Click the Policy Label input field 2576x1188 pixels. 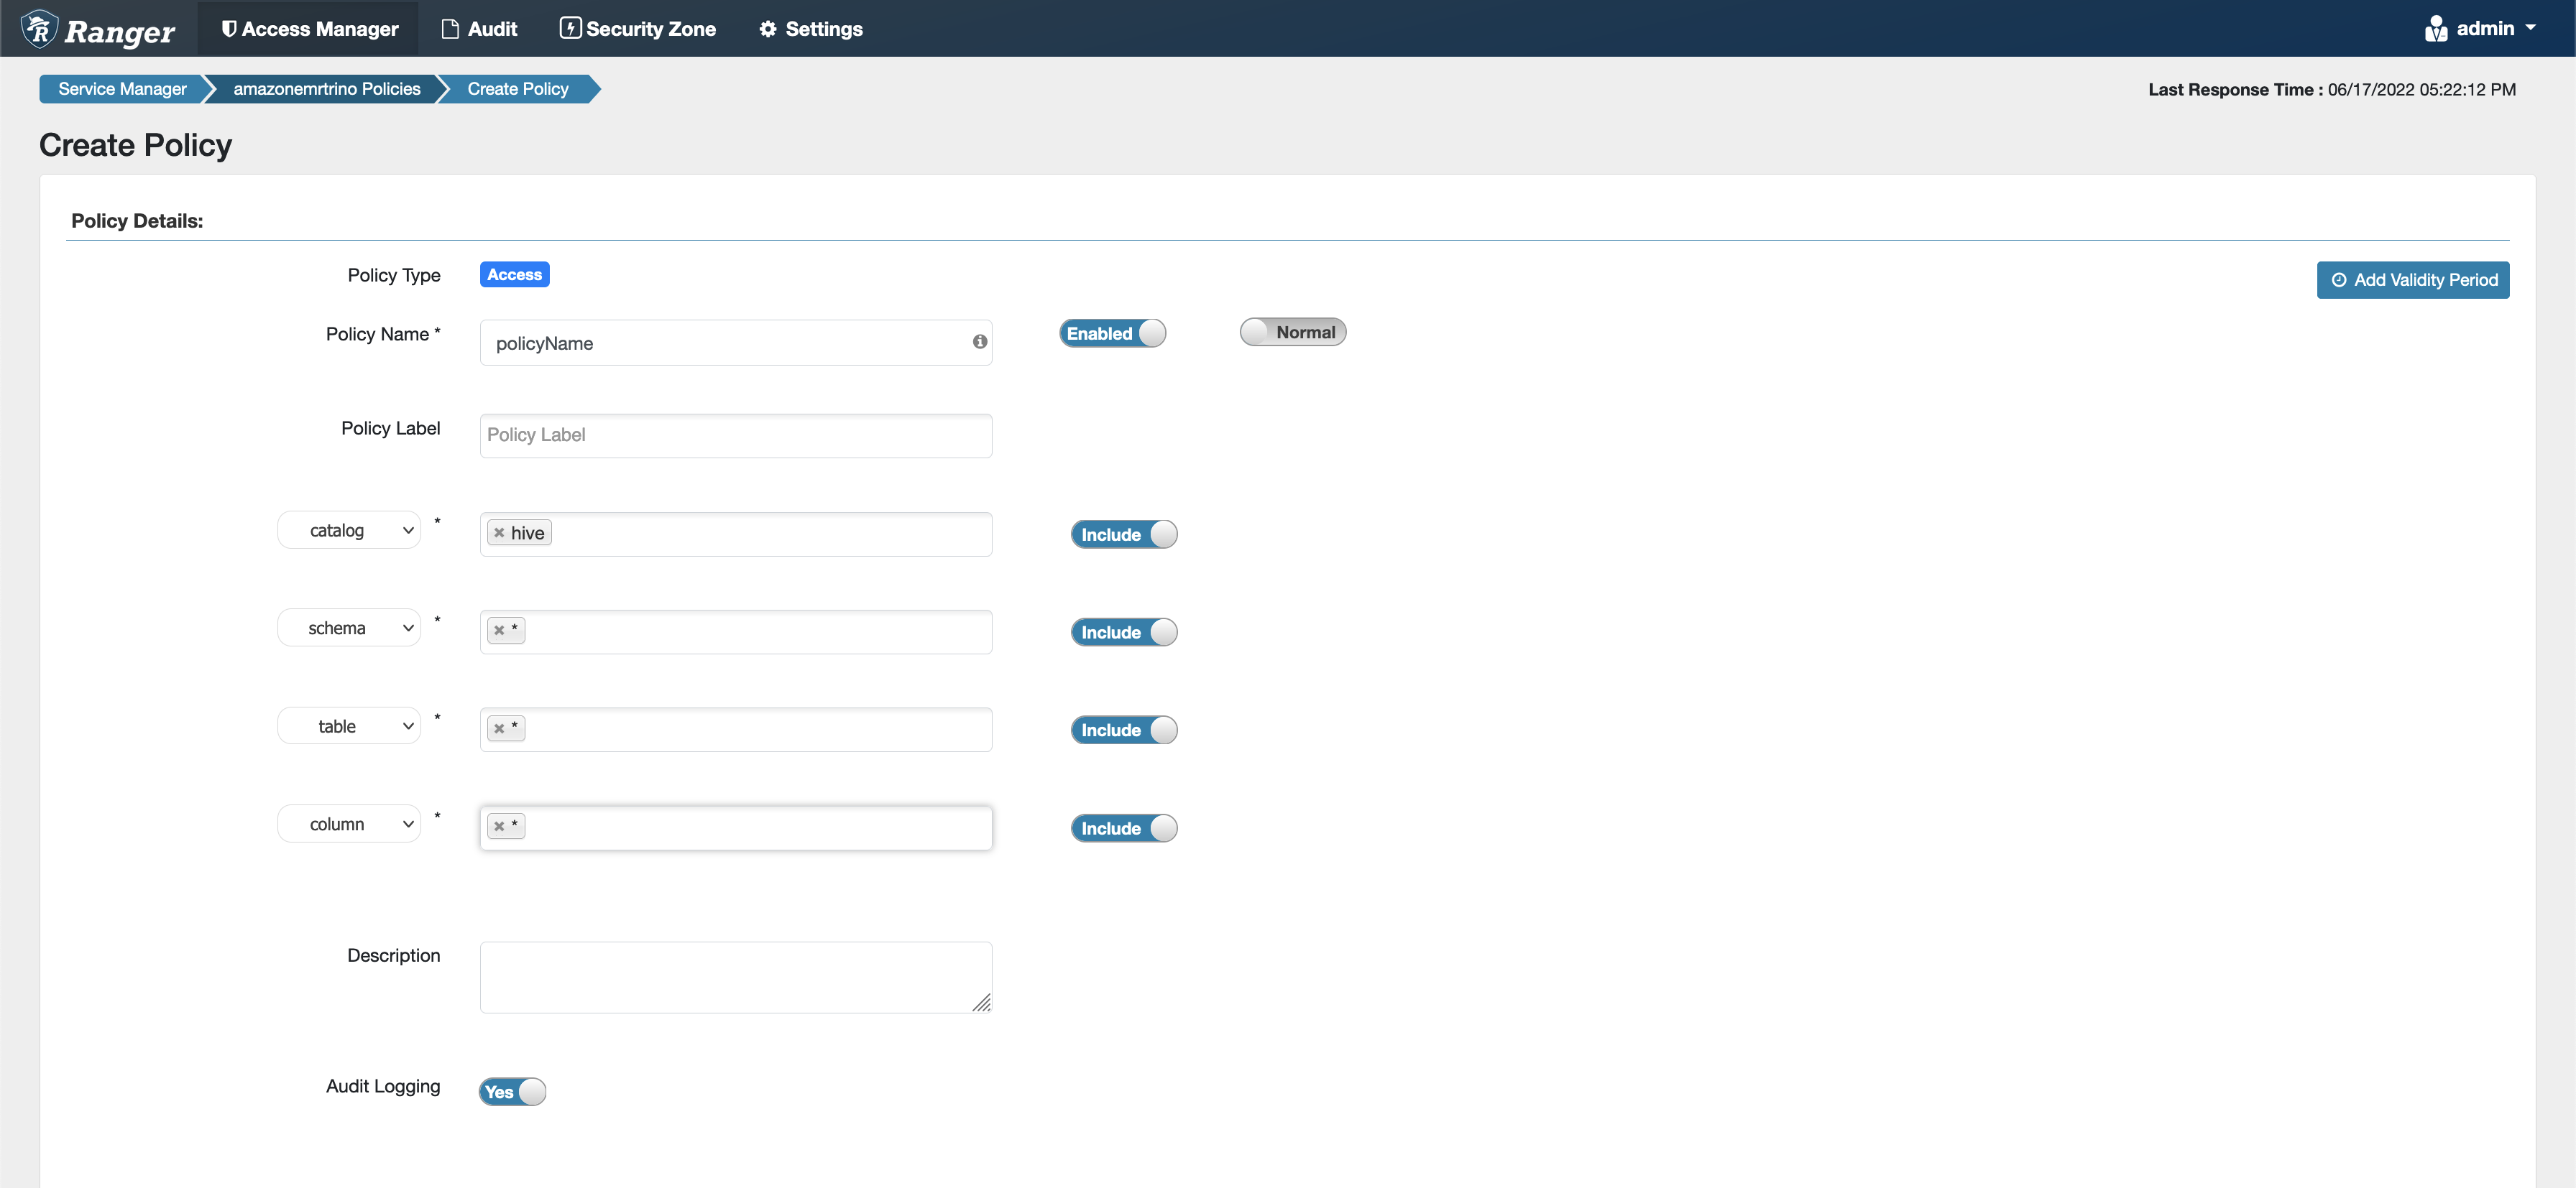point(735,435)
